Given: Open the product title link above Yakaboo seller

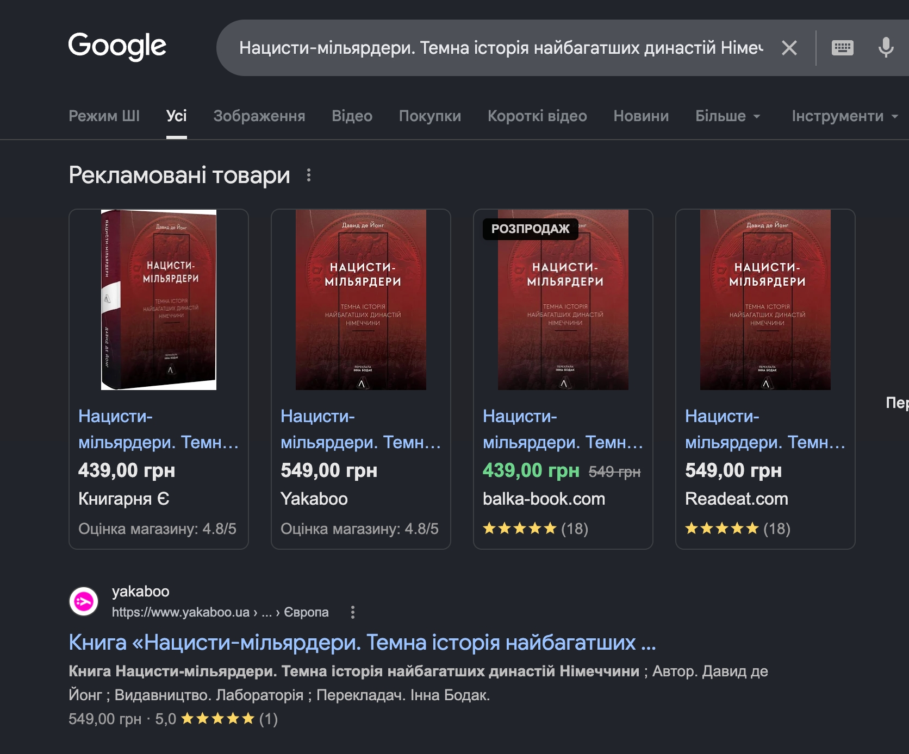Looking at the screenshot, I should (x=360, y=429).
